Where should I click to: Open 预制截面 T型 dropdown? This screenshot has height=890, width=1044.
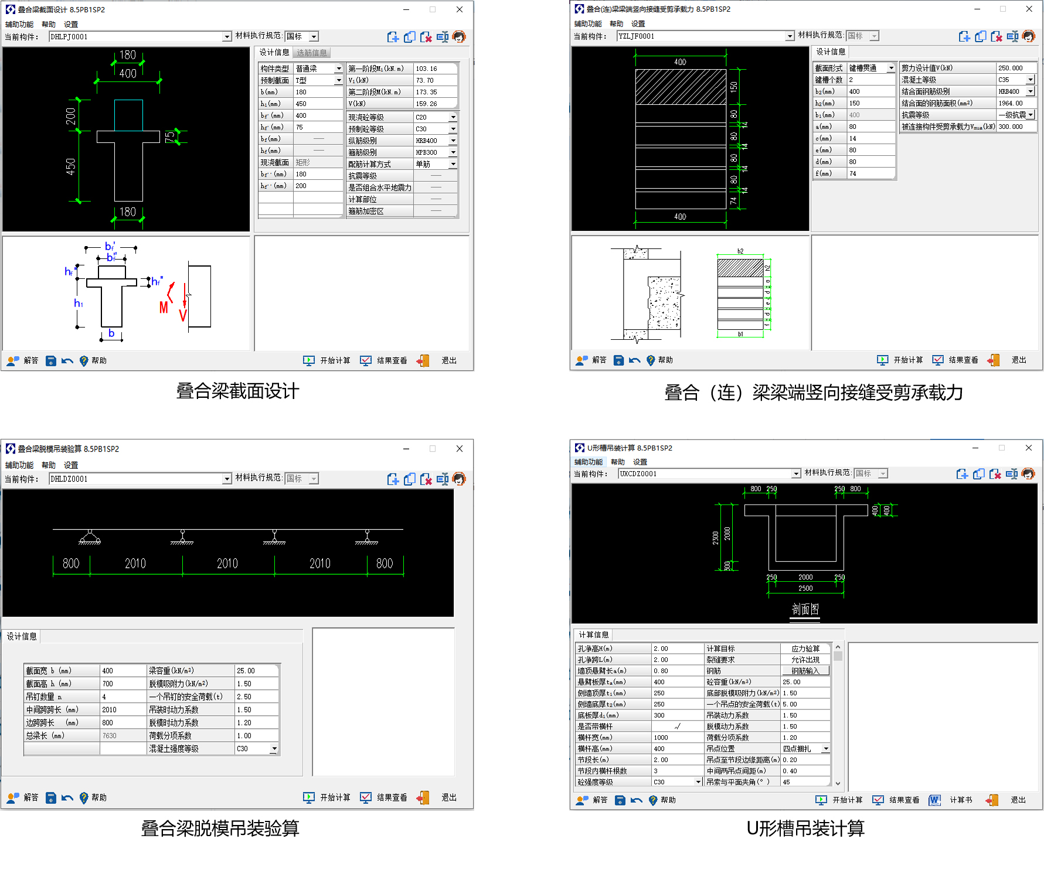pyautogui.click(x=338, y=80)
